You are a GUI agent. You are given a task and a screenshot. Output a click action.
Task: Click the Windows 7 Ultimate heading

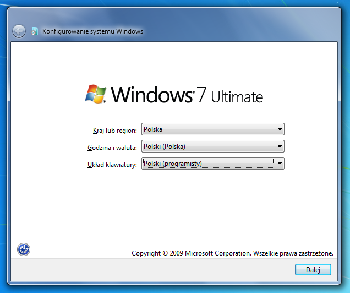tap(187, 95)
